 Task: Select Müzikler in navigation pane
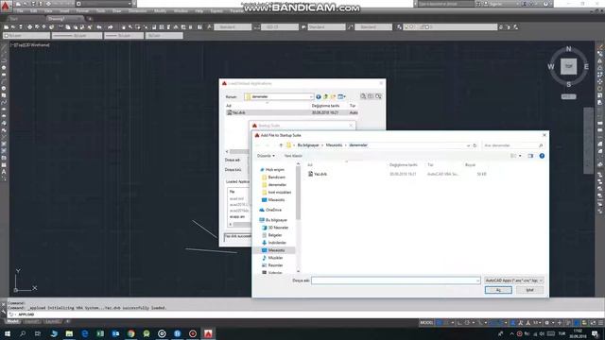click(275, 258)
